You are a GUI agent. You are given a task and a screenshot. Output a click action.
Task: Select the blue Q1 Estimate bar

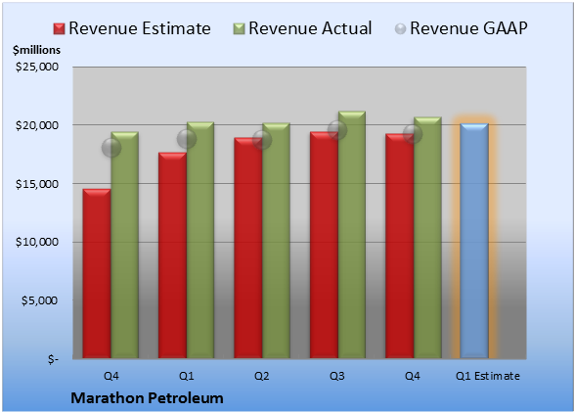(x=474, y=241)
